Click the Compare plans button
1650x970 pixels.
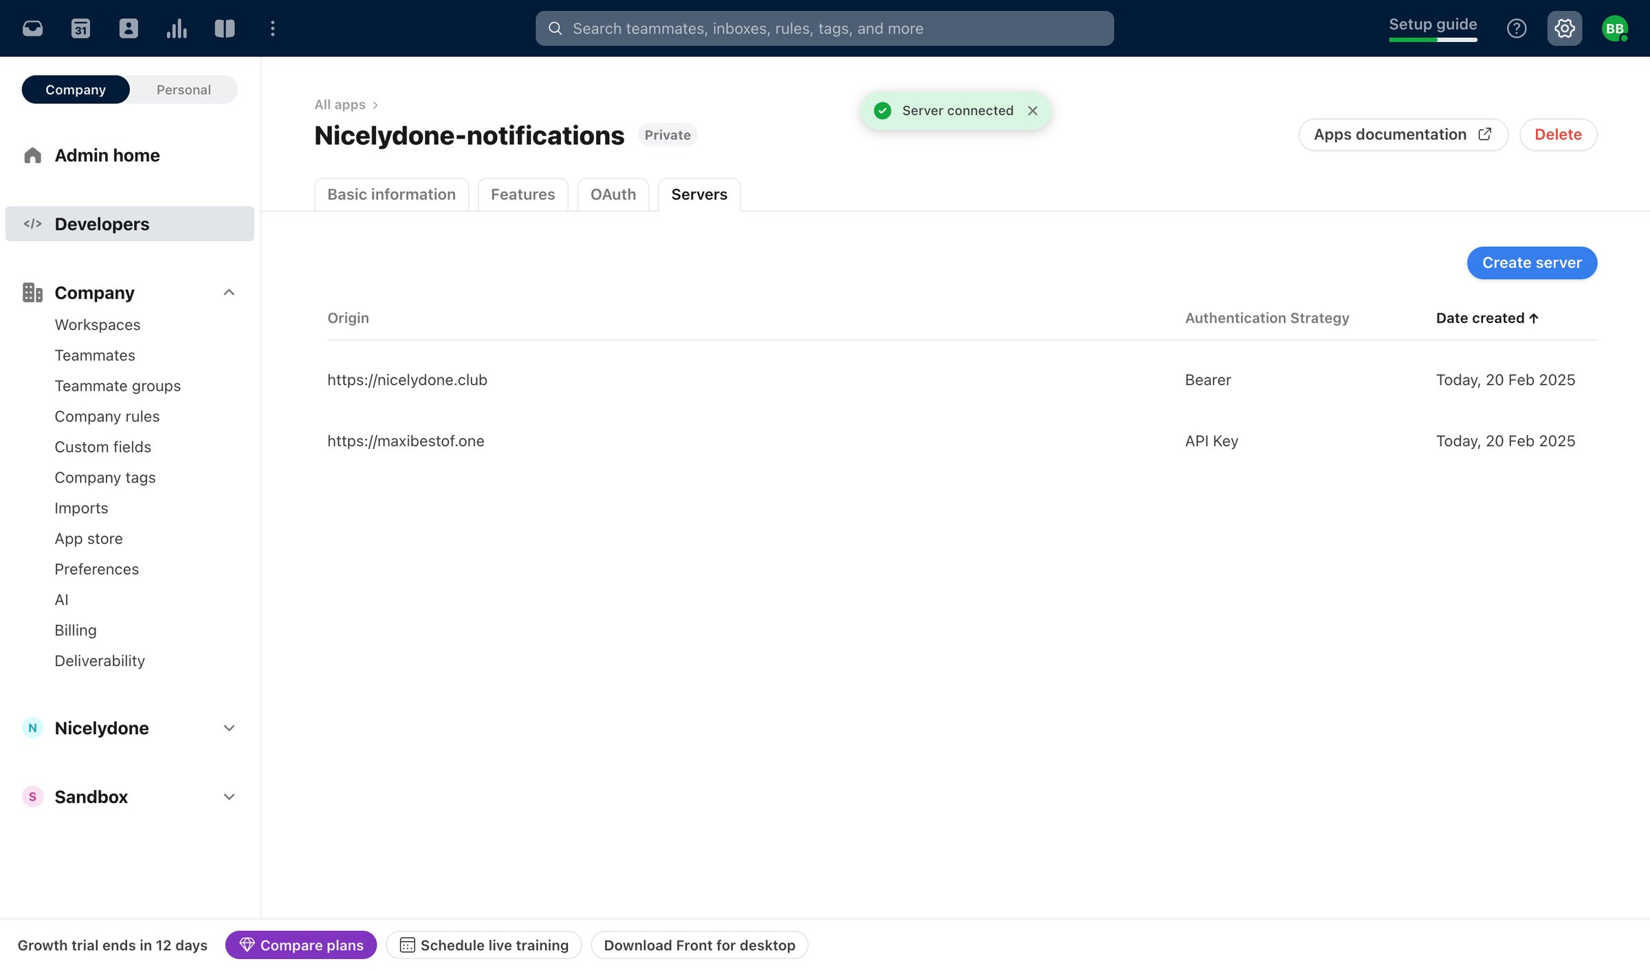point(301,945)
